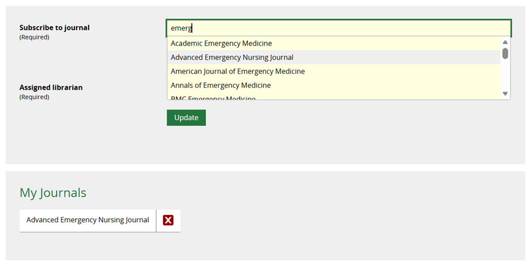The image size is (530, 266).
Task: Choose the partially visible BMC Emergency Medicine option
Action: pyautogui.click(x=213, y=98)
